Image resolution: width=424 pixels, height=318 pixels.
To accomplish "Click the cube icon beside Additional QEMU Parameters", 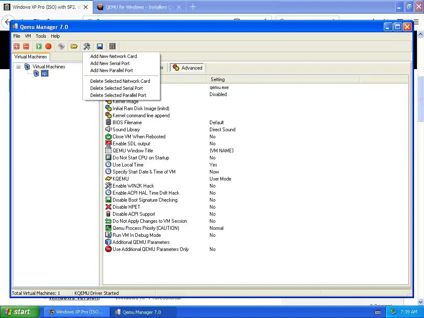I will coord(108,242).
